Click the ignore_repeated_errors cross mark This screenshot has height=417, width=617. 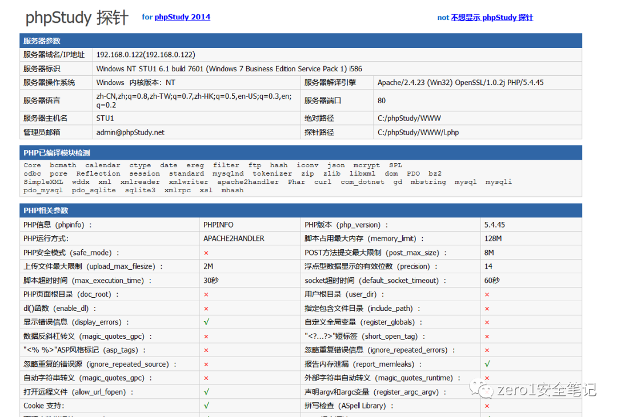pos(487,351)
